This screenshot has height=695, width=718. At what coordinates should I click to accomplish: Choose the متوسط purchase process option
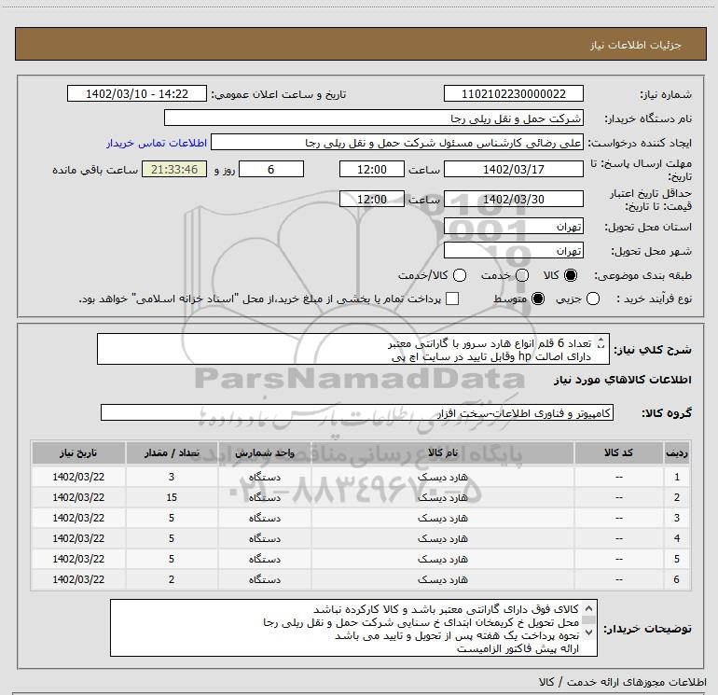click(538, 299)
